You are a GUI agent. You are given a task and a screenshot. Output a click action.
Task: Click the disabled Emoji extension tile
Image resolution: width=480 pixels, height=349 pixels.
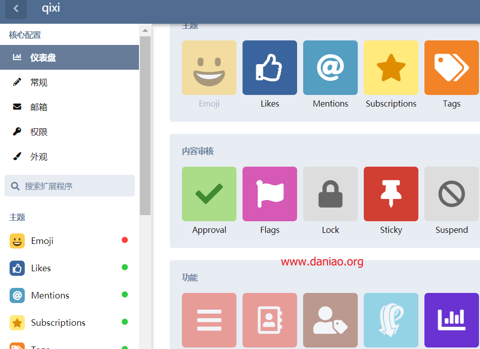click(209, 68)
